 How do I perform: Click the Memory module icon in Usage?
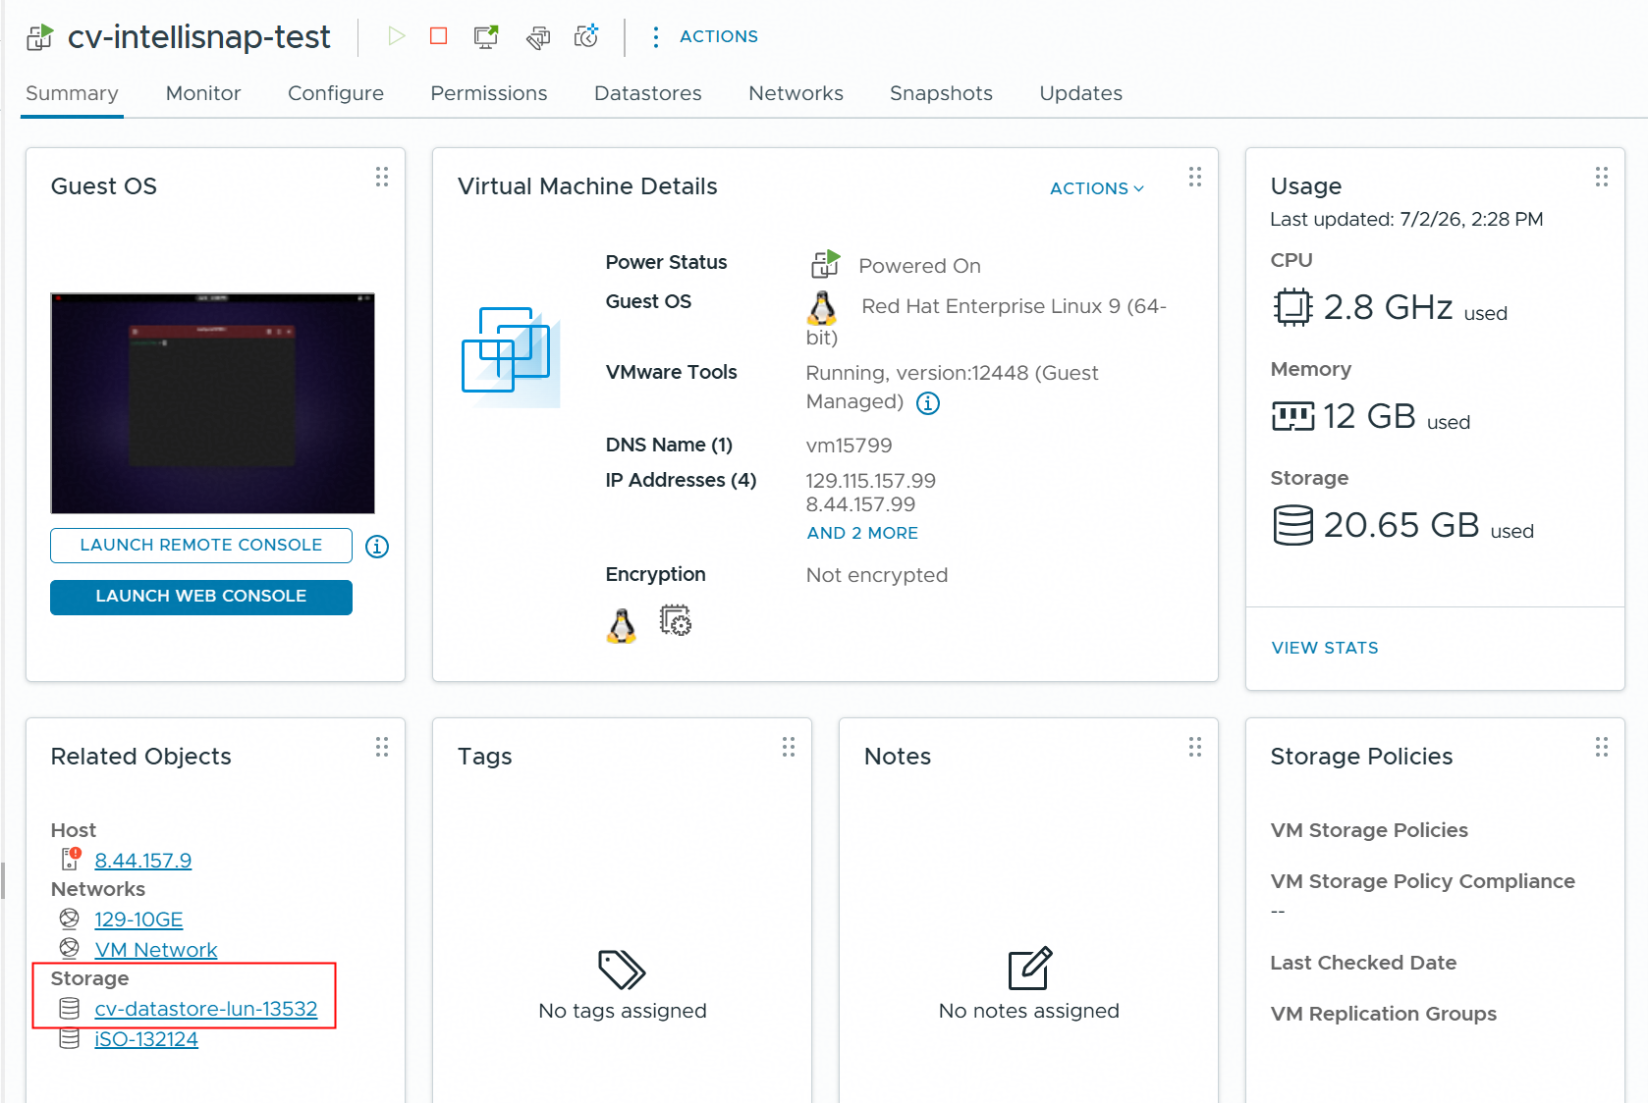tap(1292, 416)
